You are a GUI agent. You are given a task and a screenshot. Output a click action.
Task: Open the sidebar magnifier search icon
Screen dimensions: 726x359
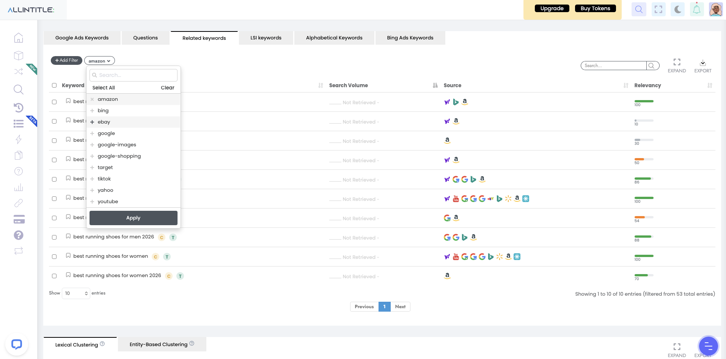(19, 89)
